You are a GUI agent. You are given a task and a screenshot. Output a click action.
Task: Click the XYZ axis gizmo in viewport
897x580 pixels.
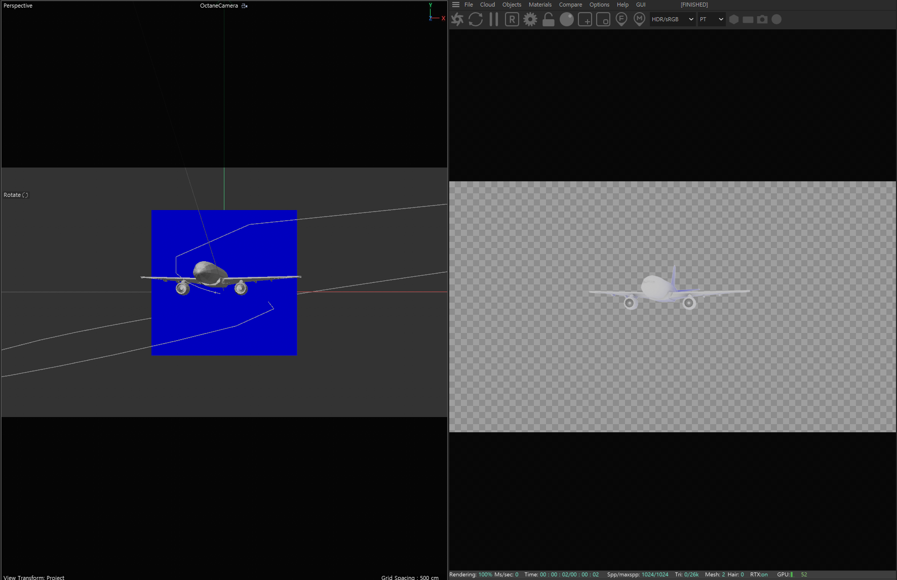pos(436,12)
